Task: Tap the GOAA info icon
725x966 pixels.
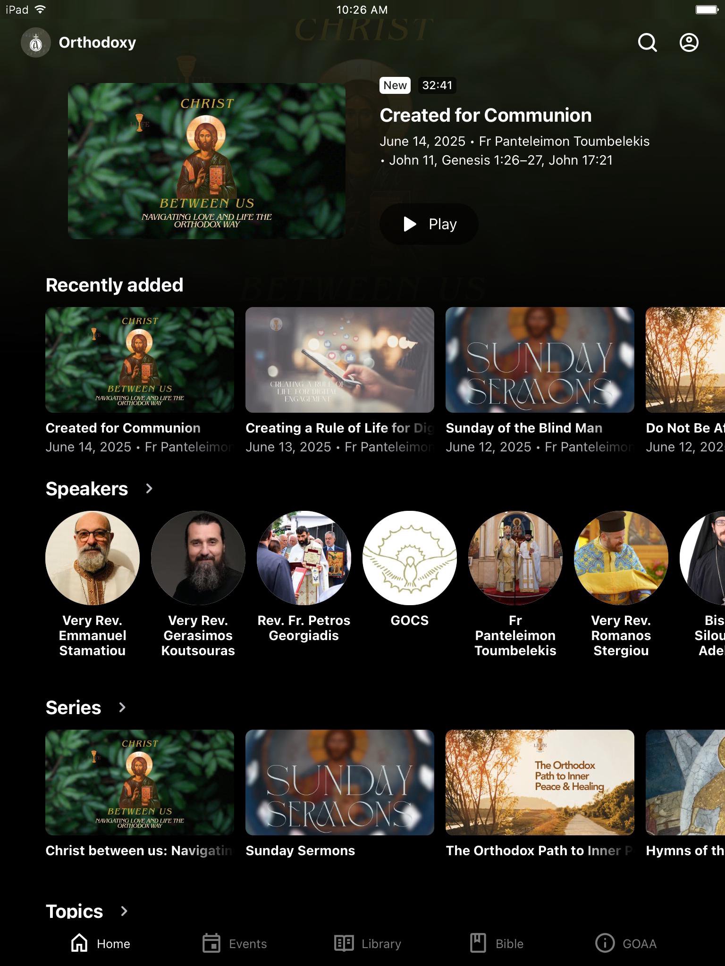Action: coord(605,943)
